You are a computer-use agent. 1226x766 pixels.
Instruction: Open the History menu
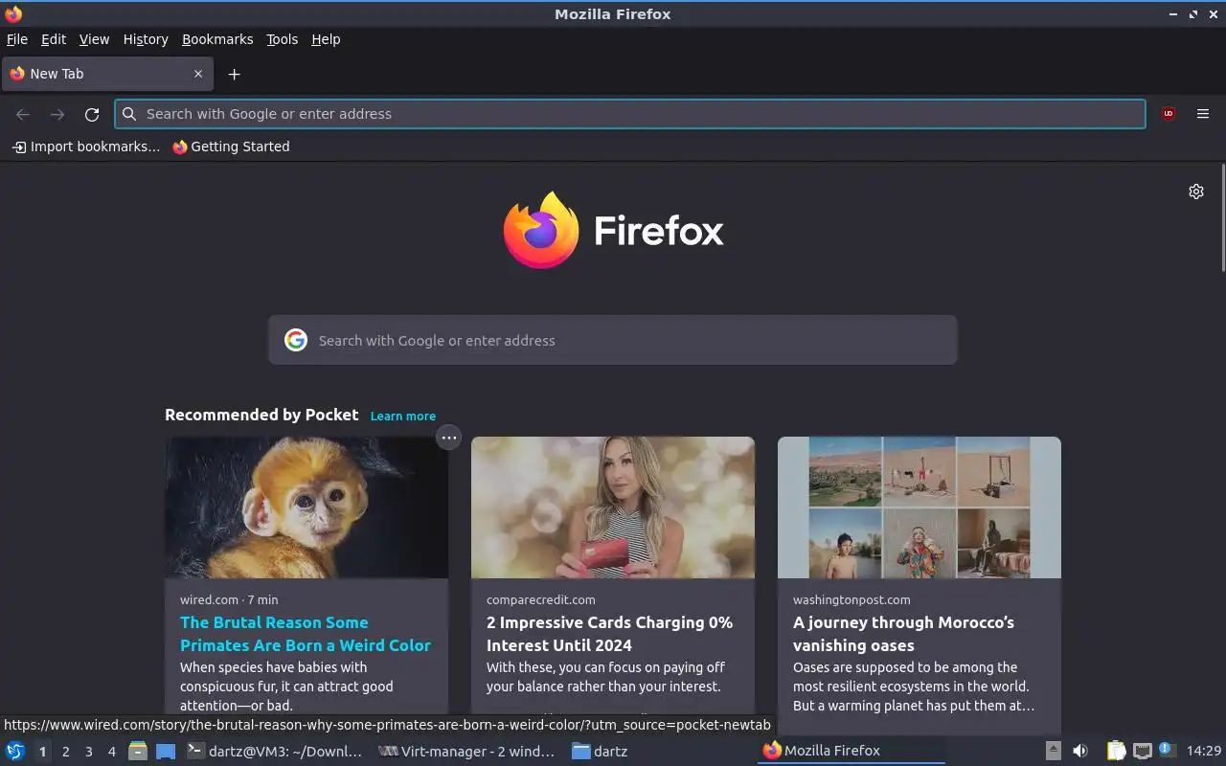pyautogui.click(x=146, y=39)
